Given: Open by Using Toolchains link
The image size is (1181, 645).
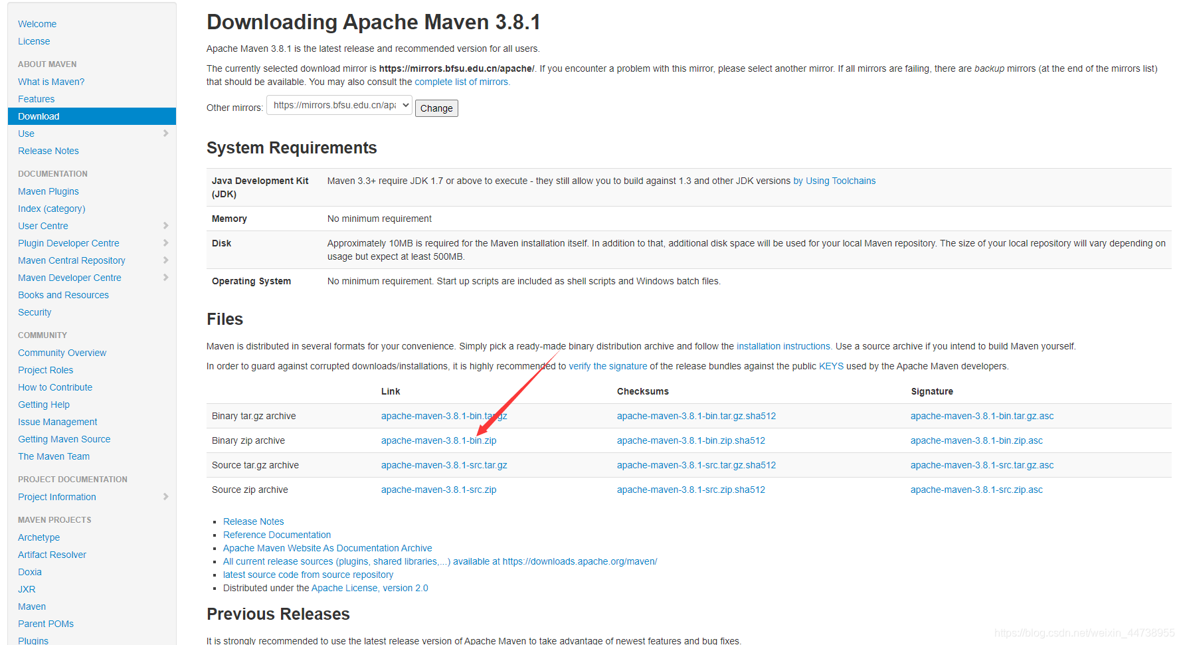Looking at the screenshot, I should tap(834, 181).
